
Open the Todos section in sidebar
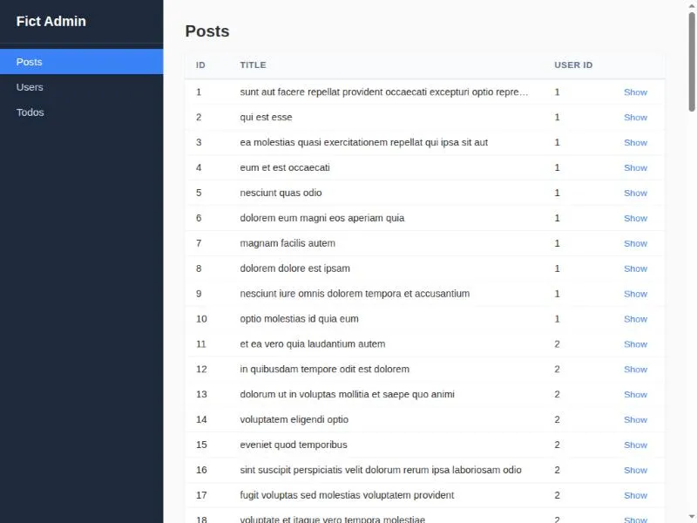(81, 112)
